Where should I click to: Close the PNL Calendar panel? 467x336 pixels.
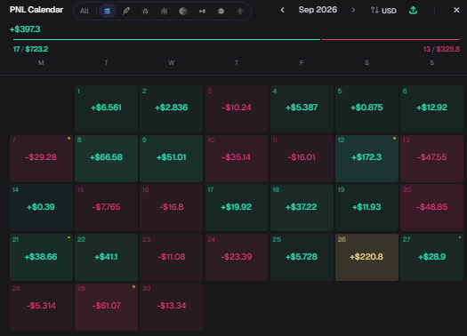tap(456, 10)
